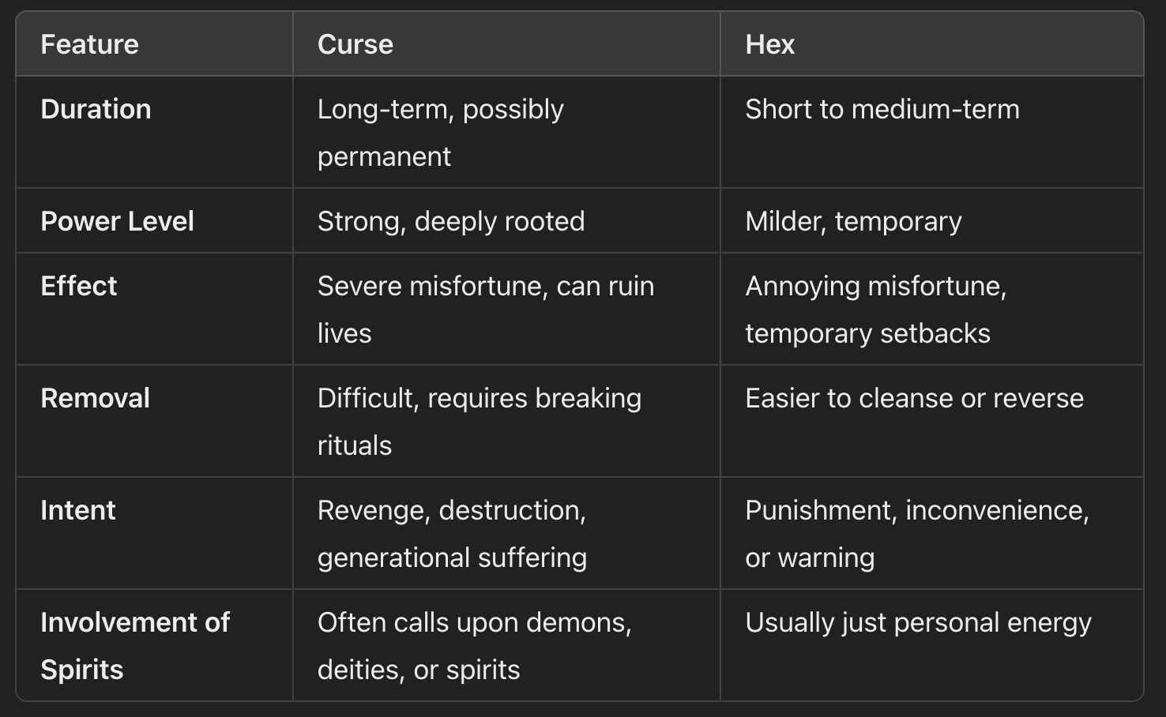Click the Hex column header
Image resolution: width=1166 pixels, height=717 pixels.
click(769, 44)
